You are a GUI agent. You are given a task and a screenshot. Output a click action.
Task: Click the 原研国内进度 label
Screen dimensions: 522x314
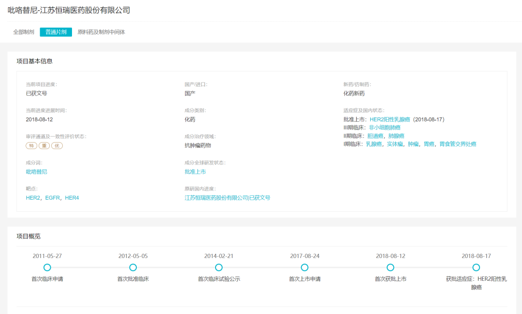[x=201, y=189]
